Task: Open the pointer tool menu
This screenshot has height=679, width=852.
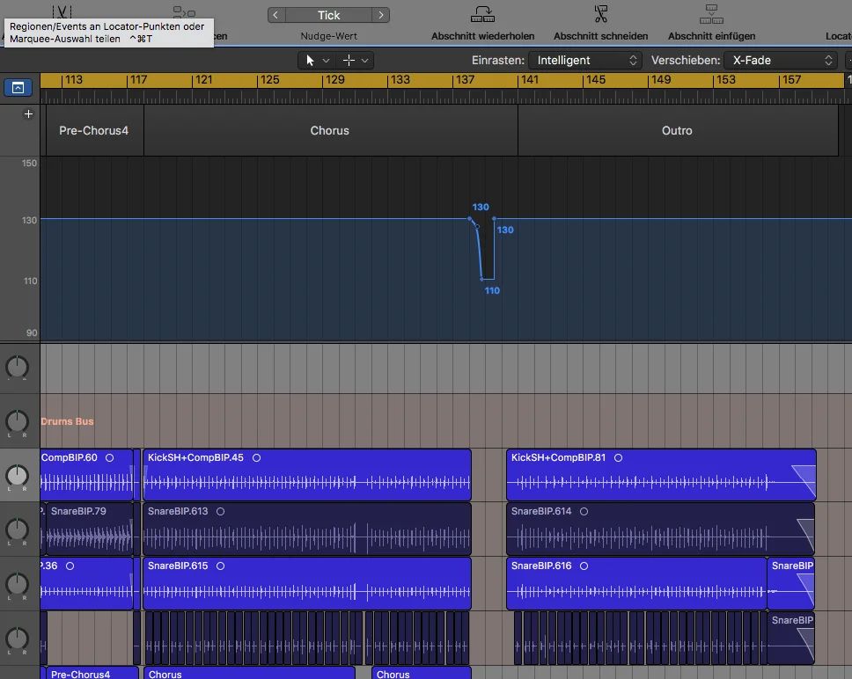Action: point(316,60)
